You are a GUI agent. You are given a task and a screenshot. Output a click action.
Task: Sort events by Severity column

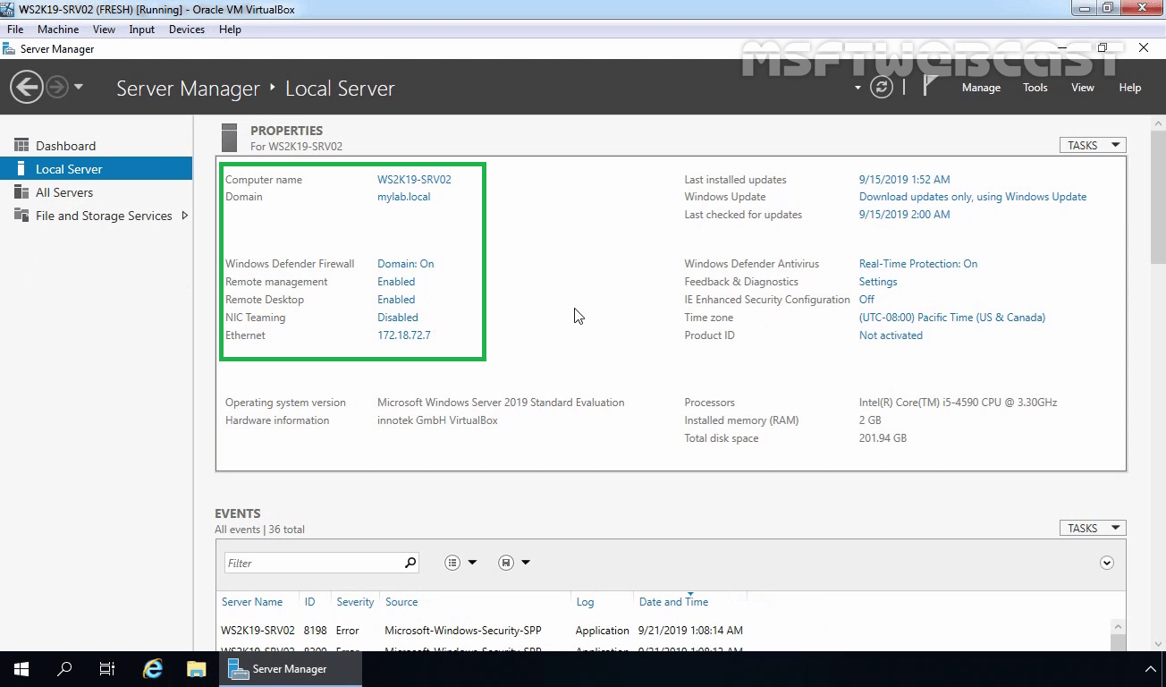355,602
